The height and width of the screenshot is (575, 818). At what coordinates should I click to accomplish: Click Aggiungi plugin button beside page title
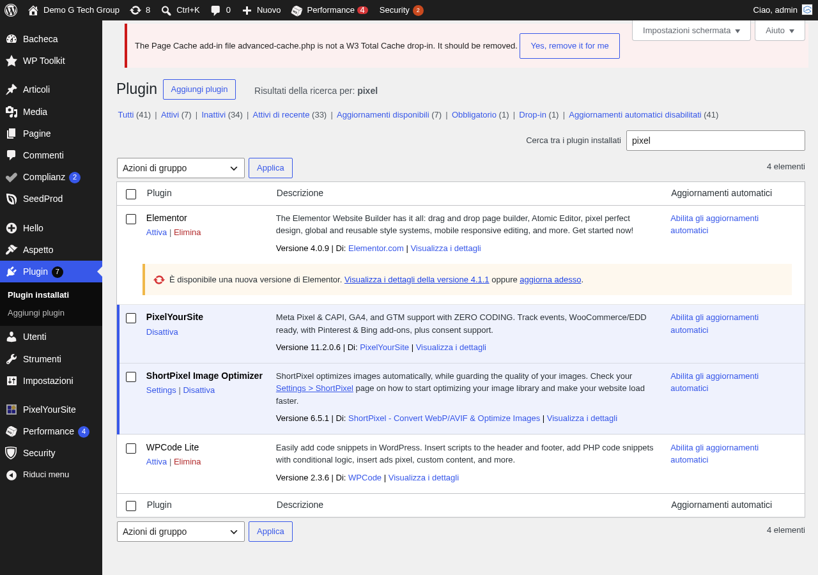pos(199,89)
